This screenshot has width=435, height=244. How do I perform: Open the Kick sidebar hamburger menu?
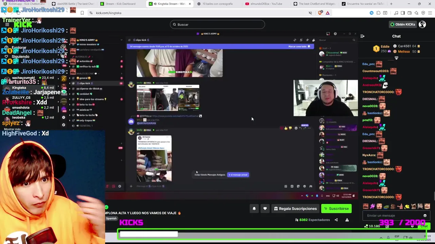coord(7,25)
